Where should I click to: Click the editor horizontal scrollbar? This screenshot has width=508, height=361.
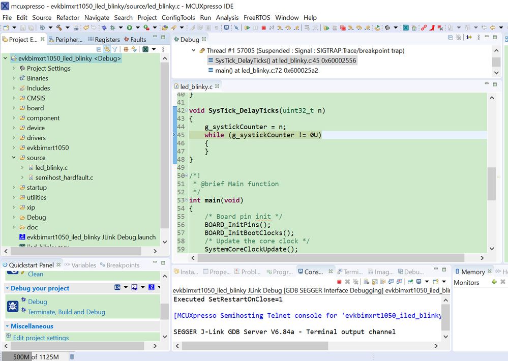tap(331, 258)
